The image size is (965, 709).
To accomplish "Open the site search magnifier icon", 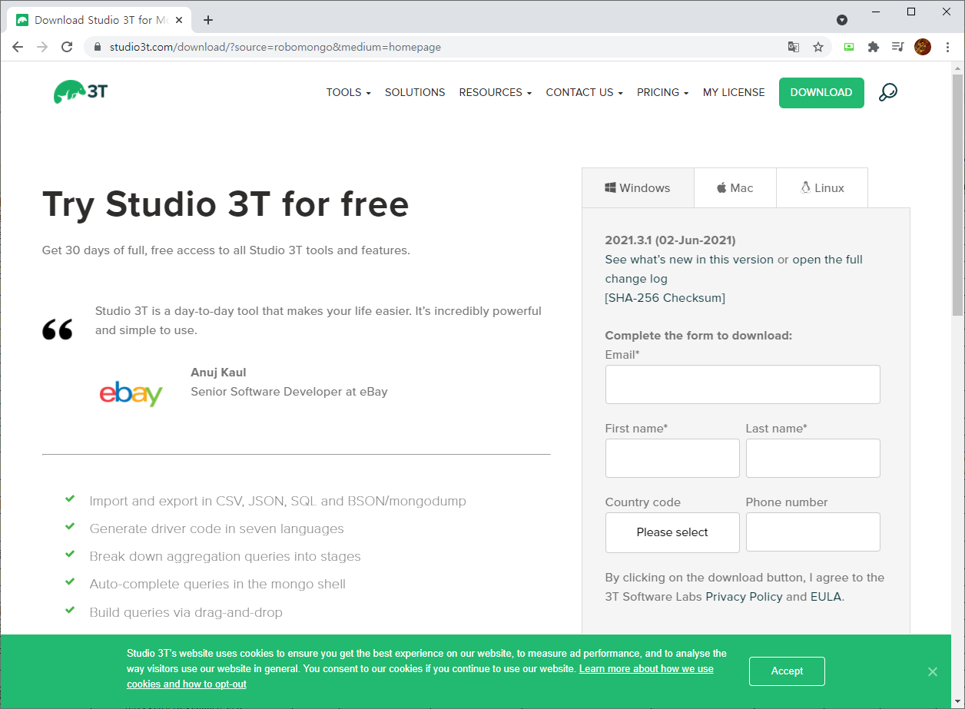I will (887, 92).
